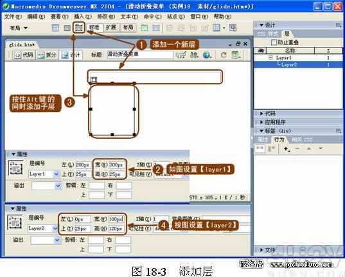Screen dimensions: 345x277
Task: Switch to 扩展 table mode
Action: coord(111,28)
